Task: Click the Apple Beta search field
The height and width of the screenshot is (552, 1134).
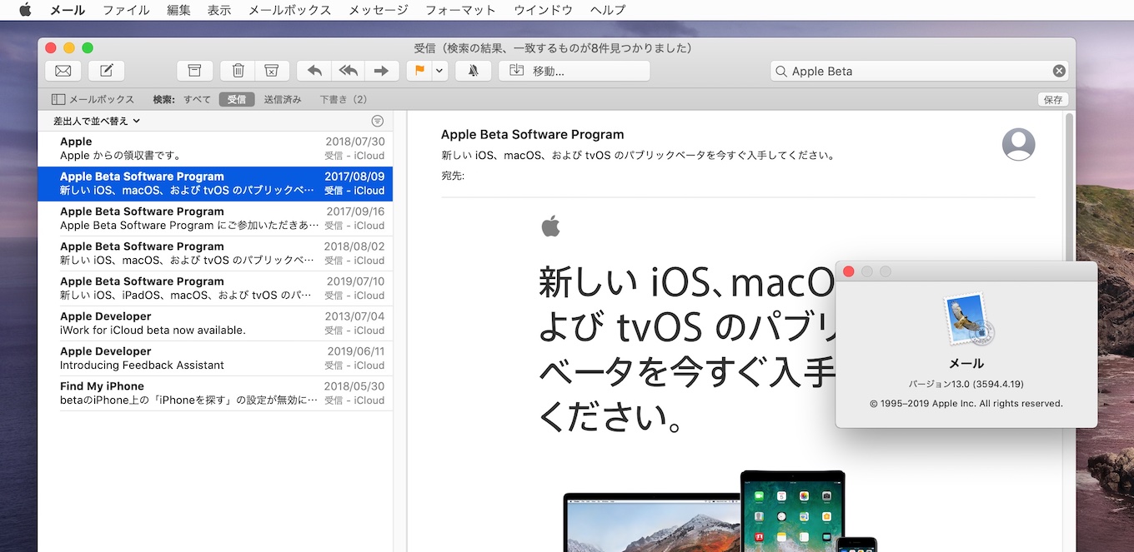Action: tap(919, 71)
